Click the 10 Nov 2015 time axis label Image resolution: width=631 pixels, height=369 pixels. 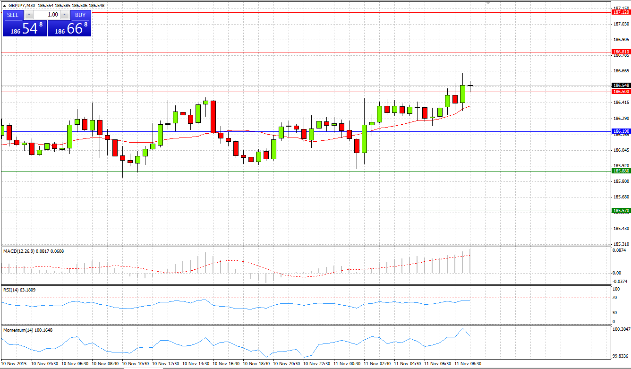tap(14, 364)
